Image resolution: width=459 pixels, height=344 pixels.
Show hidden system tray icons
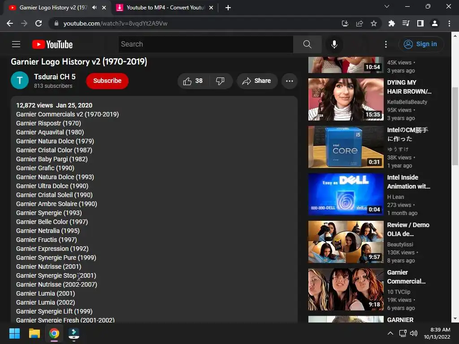(390, 333)
